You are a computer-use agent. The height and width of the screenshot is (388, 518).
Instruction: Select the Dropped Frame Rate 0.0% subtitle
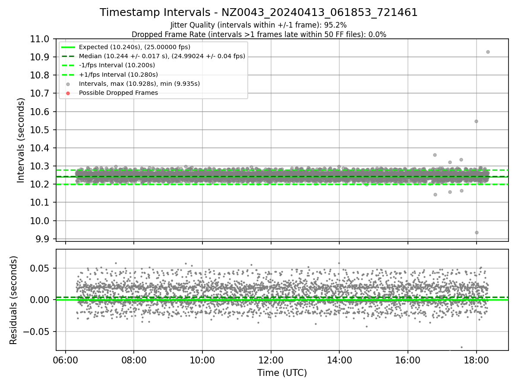pyautogui.click(x=259, y=34)
